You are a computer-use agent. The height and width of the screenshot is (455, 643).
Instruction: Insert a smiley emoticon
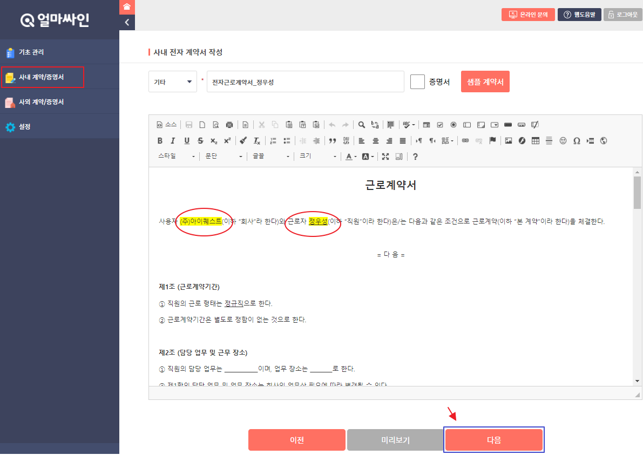click(563, 140)
